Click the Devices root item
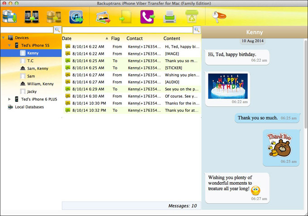The image size is (308, 216). 22,38
